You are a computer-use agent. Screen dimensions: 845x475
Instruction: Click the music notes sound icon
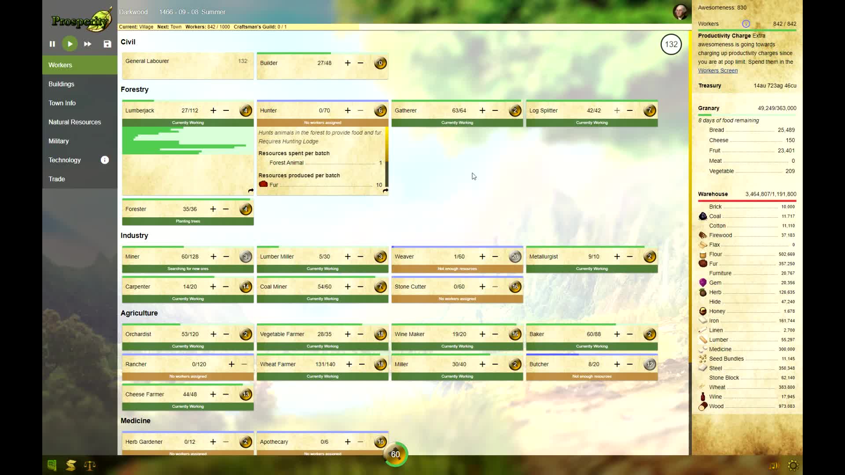click(x=774, y=465)
